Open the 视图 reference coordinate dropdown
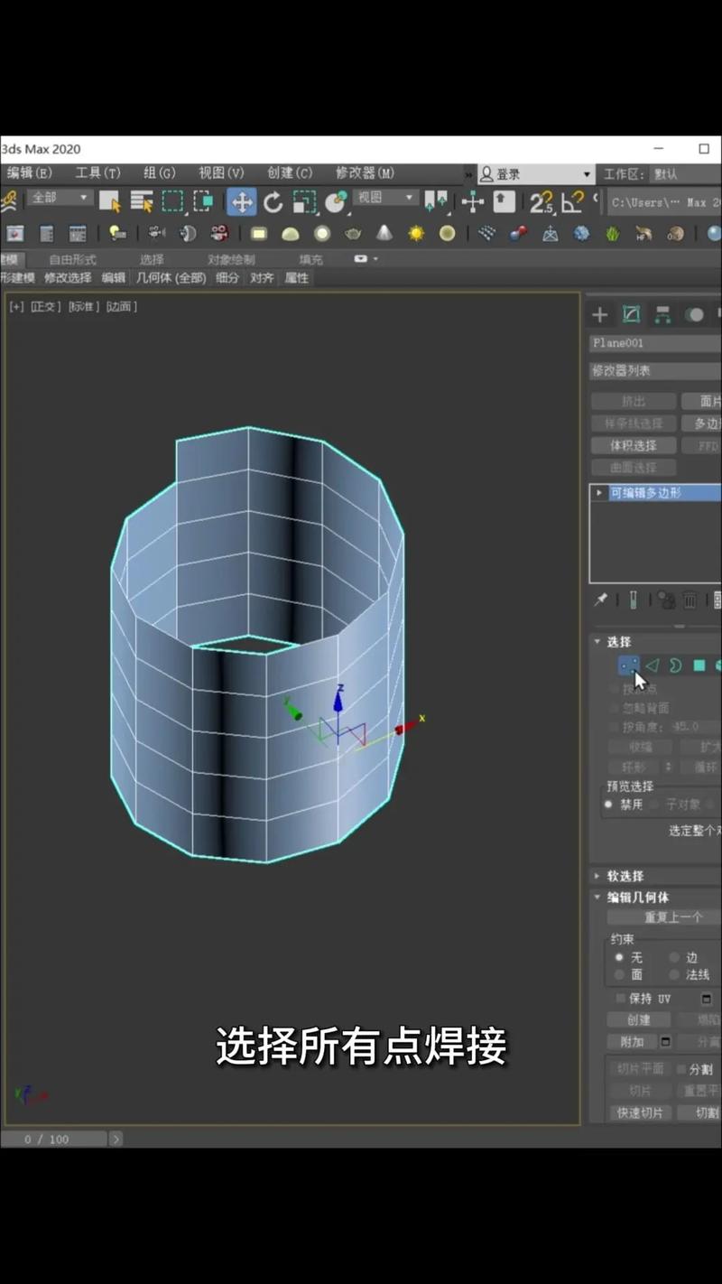This screenshot has width=722, height=1284. point(385,197)
